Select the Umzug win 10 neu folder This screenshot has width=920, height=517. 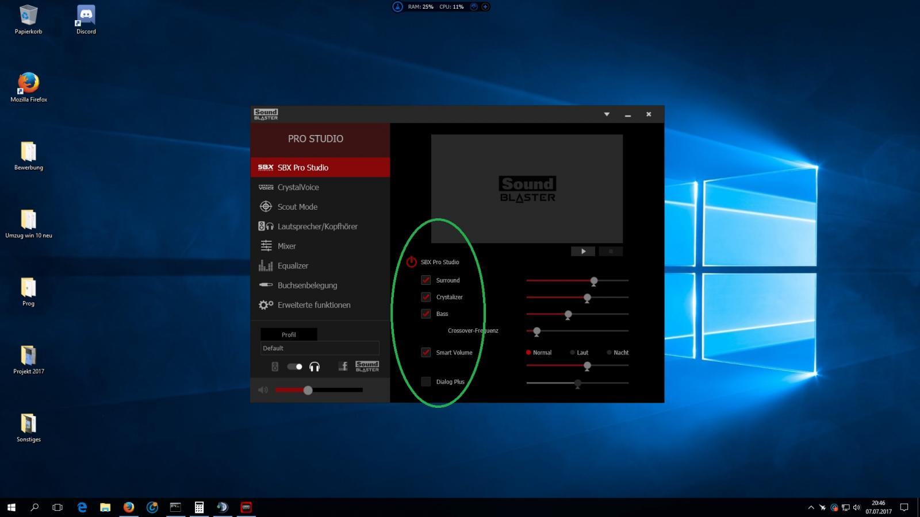coord(28,223)
